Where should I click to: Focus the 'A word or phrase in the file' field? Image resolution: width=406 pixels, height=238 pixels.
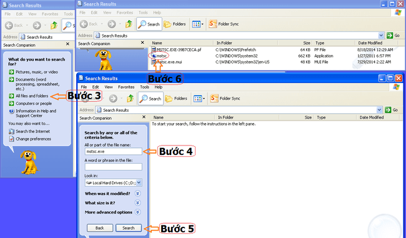[x=114, y=167]
